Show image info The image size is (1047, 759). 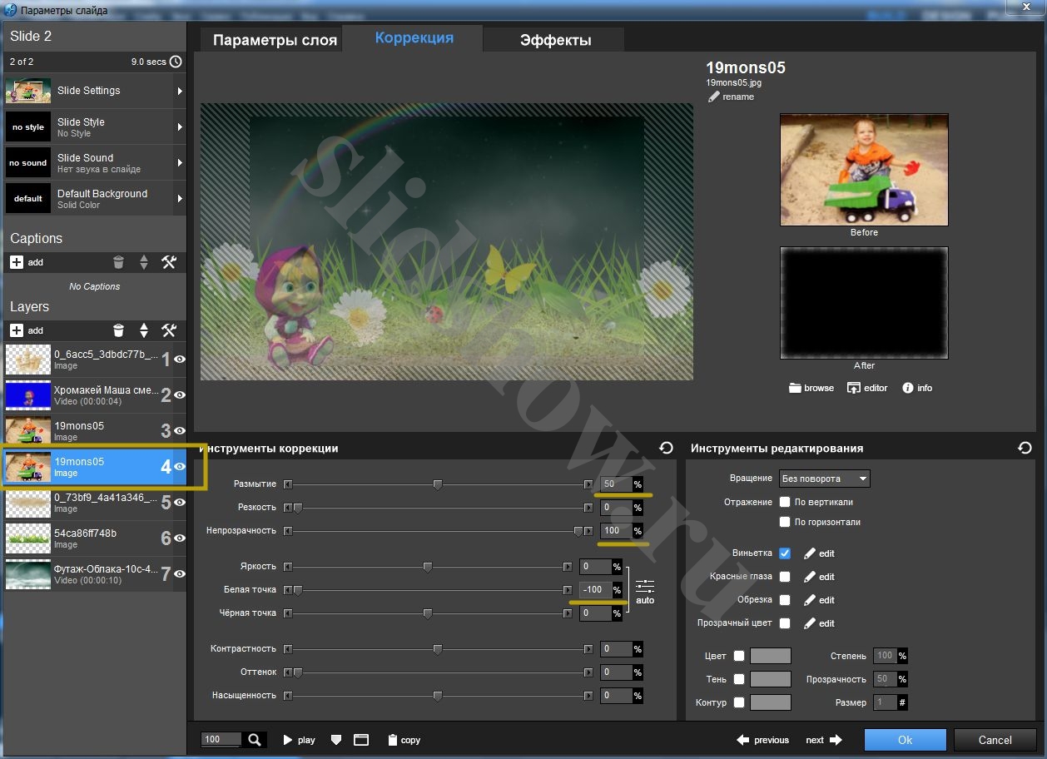click(x=917, y=388)
